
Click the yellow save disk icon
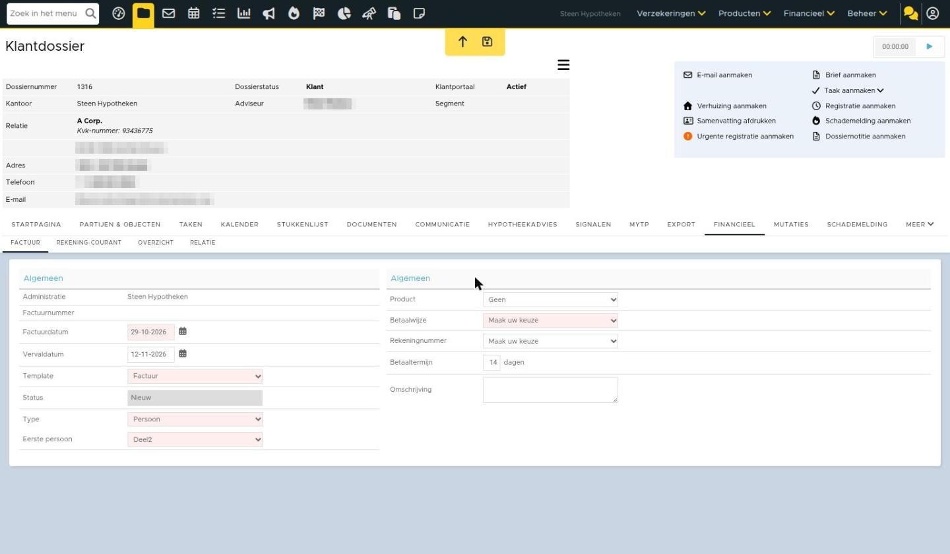[488, 42]
